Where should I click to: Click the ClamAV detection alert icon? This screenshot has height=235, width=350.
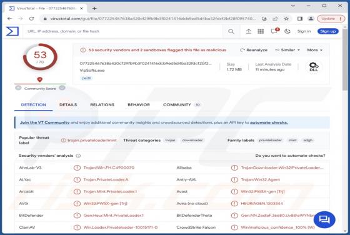[x=77, y=227]
